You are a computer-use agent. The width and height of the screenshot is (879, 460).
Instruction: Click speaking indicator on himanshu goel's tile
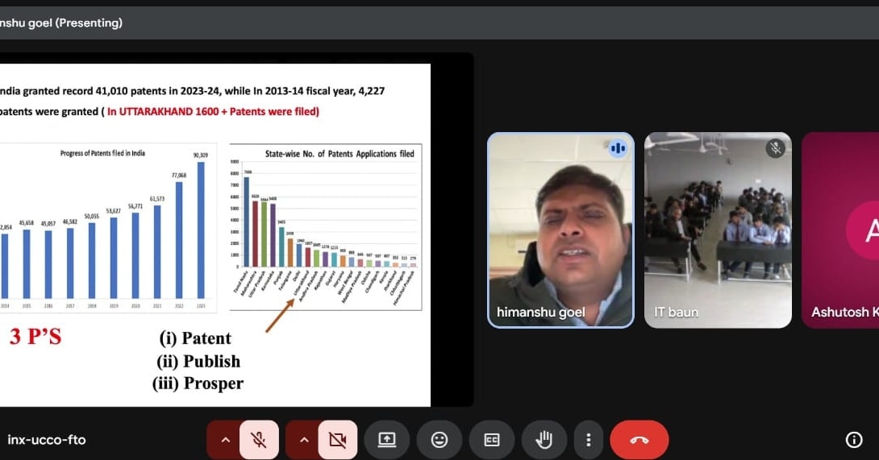coord(618,148)
